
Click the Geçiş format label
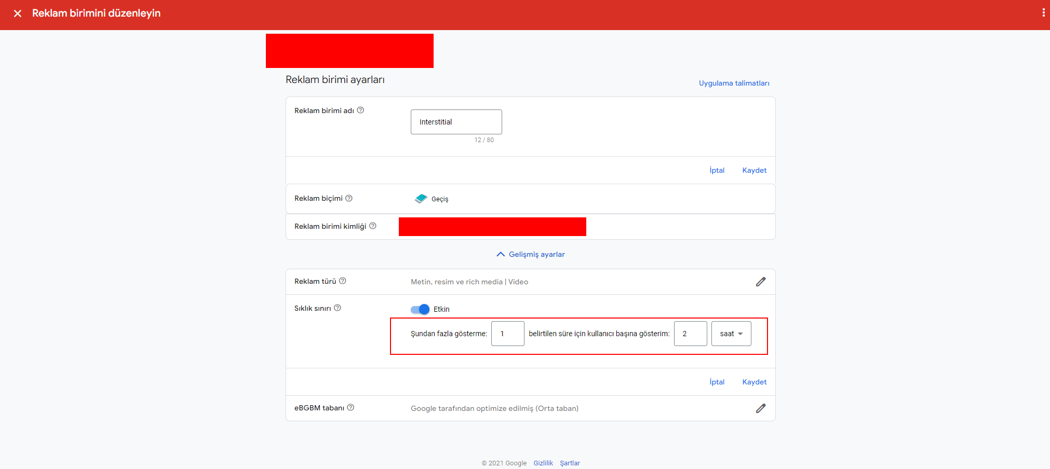(x=440, y=199)
